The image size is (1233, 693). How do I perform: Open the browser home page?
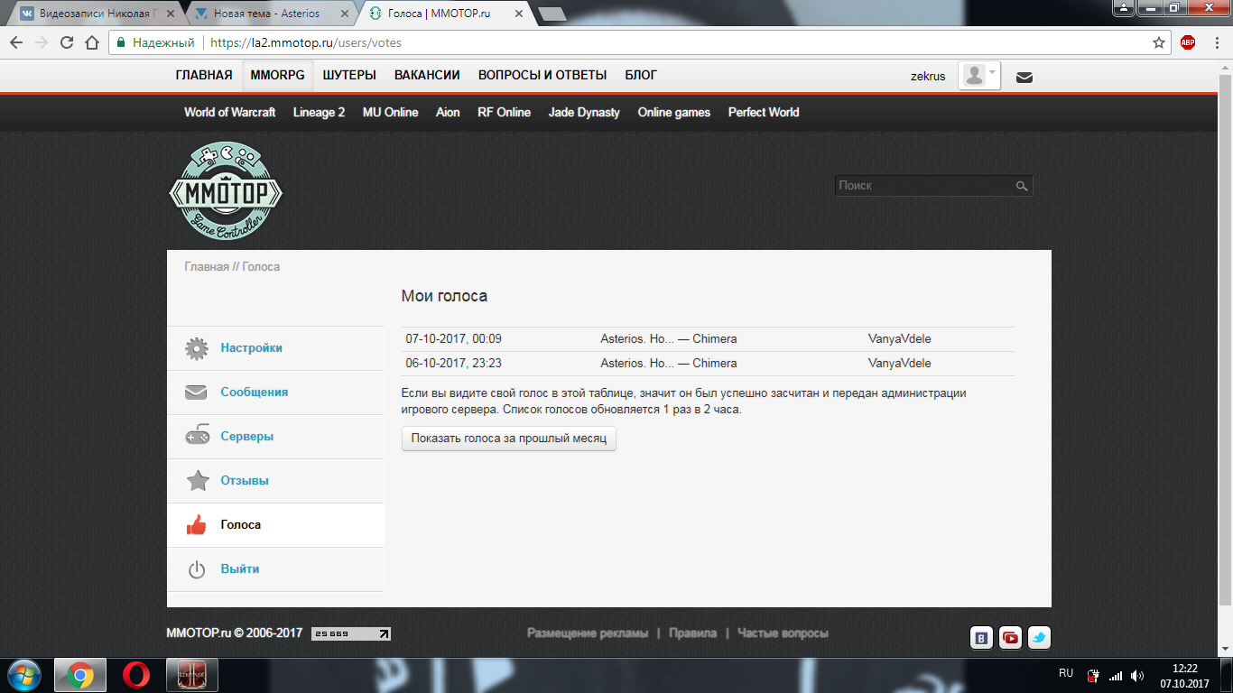click(x=91, y=42)
